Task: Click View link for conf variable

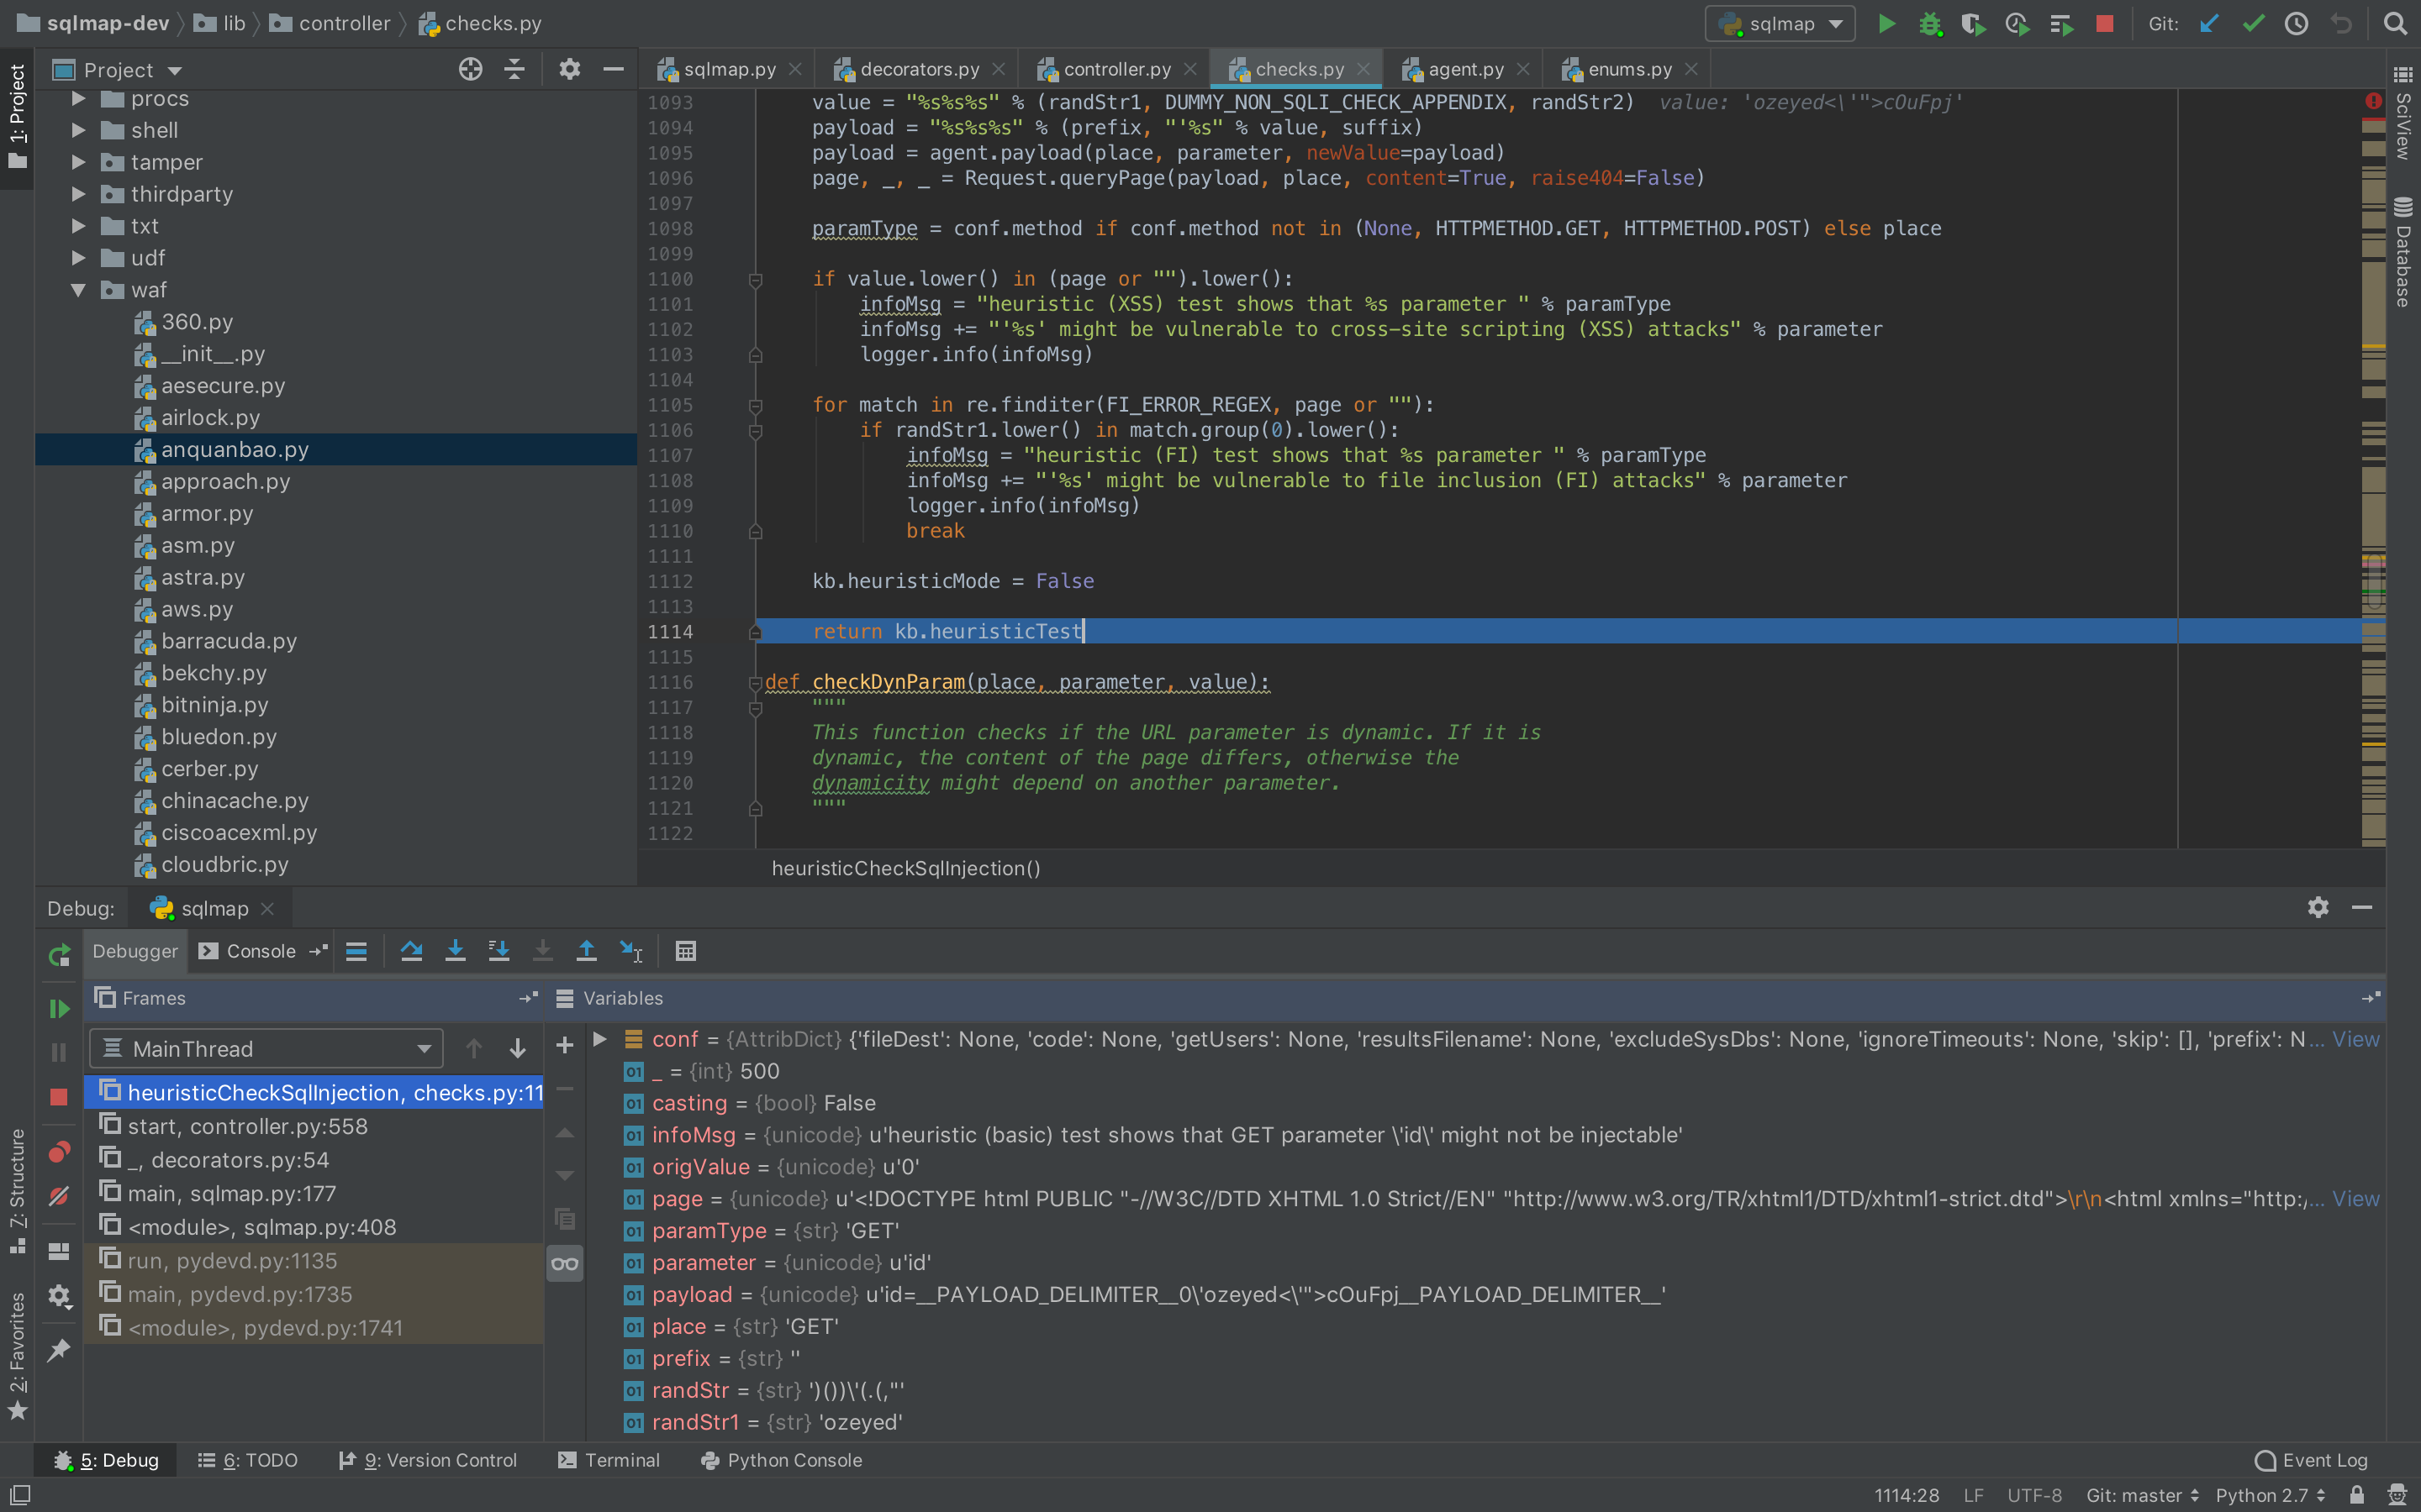Action: pos(2355,1039)
